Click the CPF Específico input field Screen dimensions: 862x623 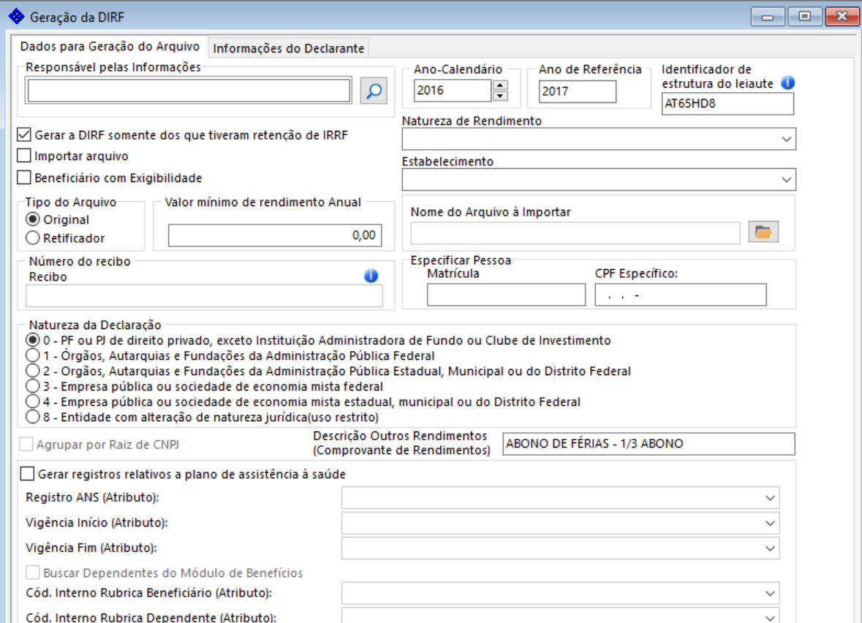tap(681, 295)
